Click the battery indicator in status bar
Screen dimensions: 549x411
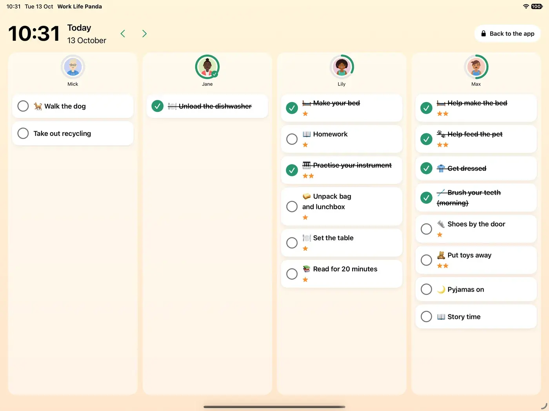(537, 6)
